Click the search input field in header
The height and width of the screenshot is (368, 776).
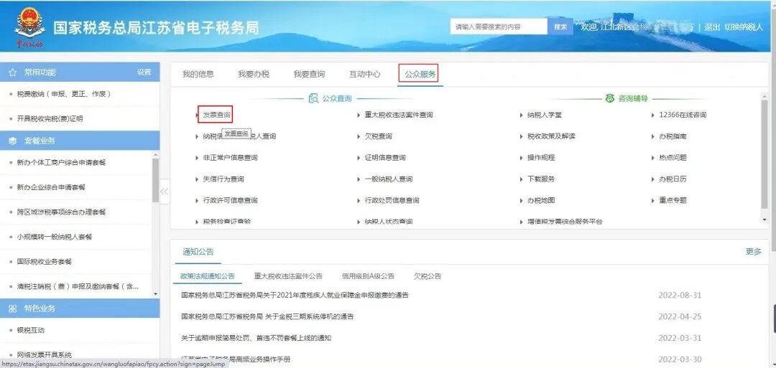(499, 27)
